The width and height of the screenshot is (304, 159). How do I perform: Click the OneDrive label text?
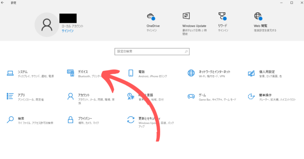[x=153, y=26]
